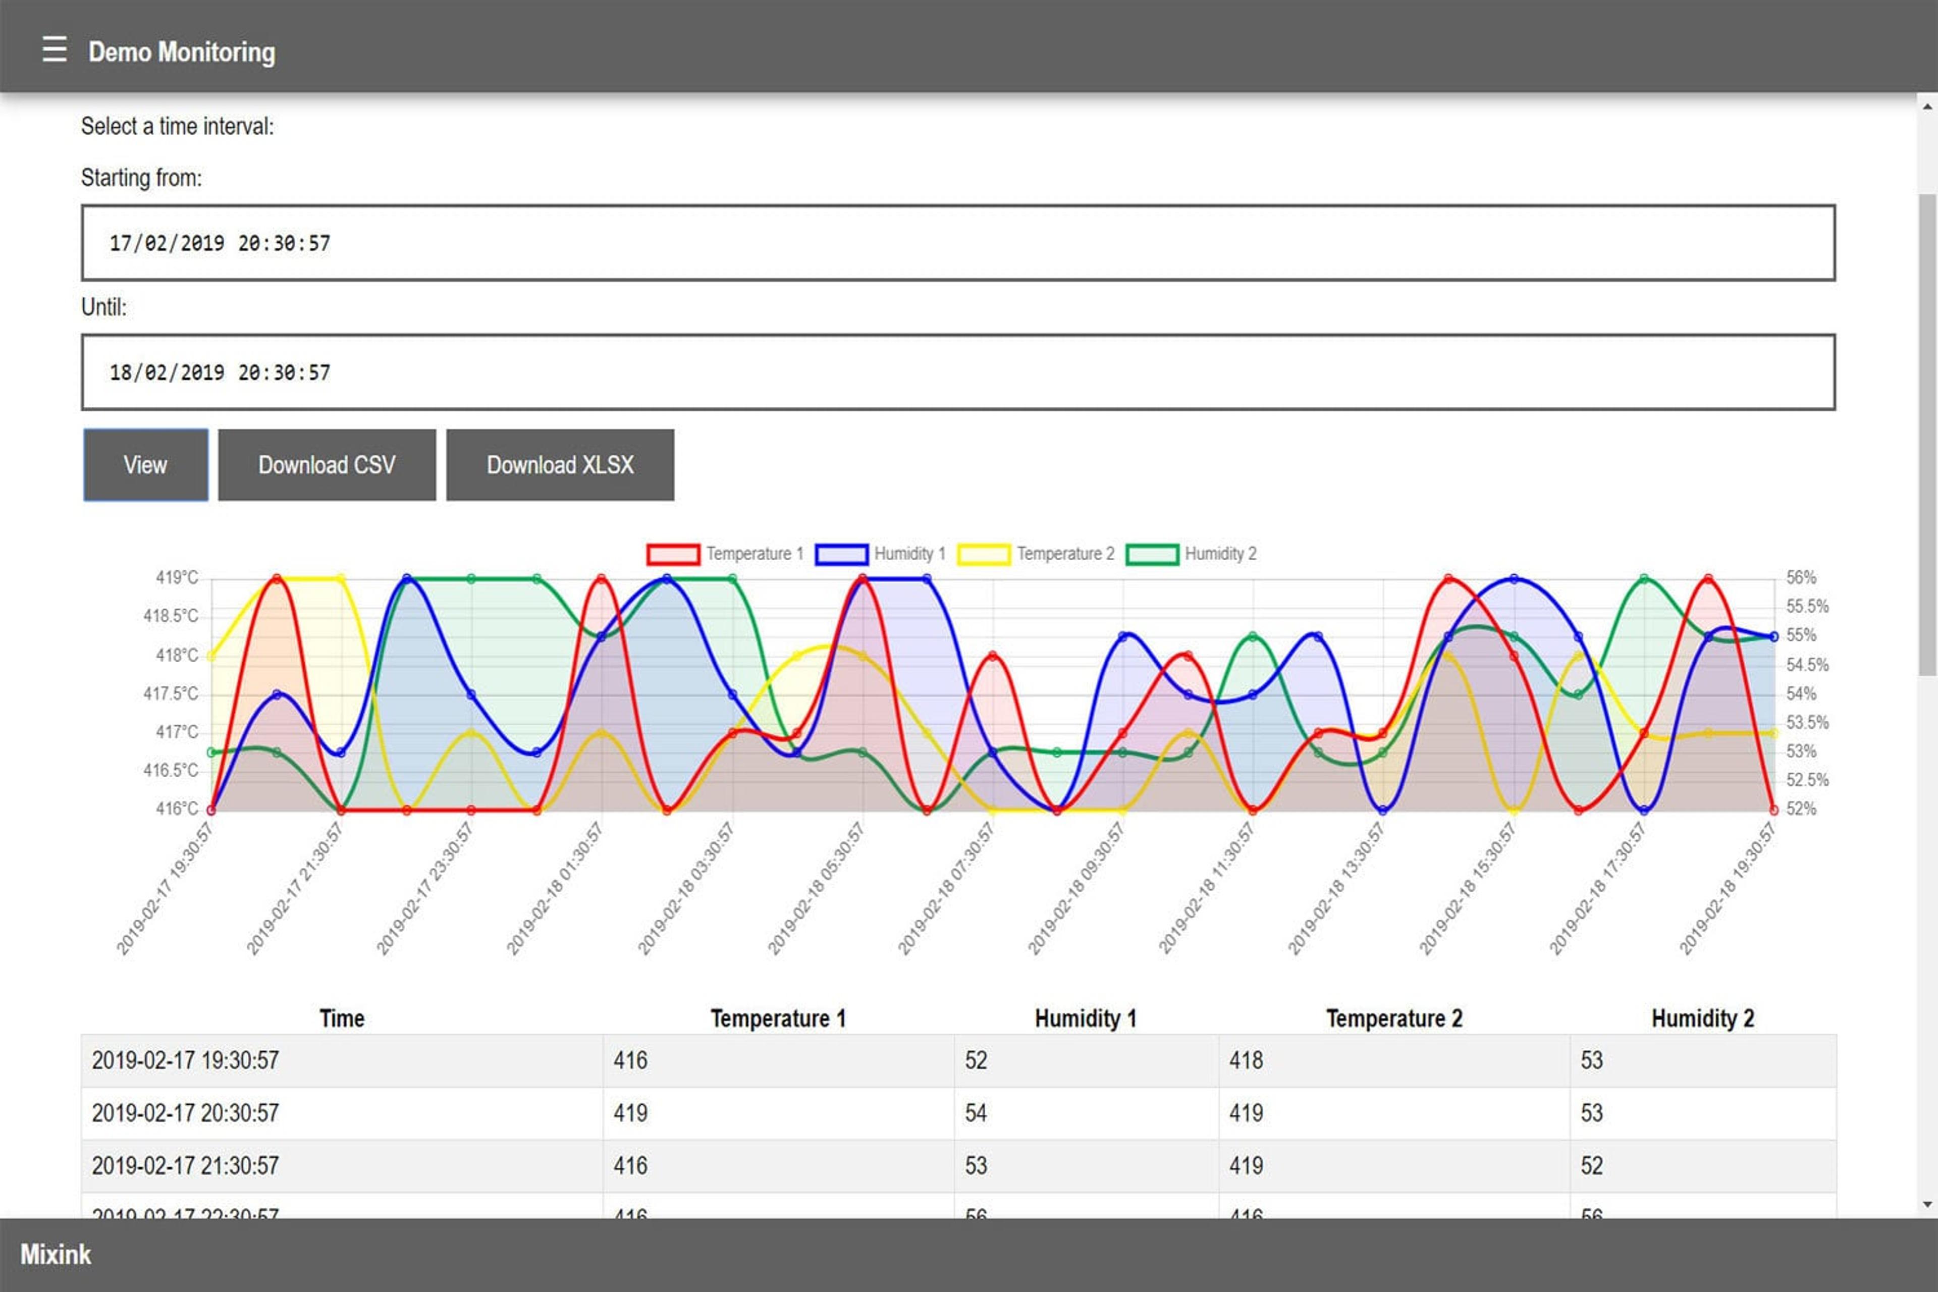Viewport: 1938px width, 1292px height.
Task: Click the Time column header
Action: [342, 1018]
